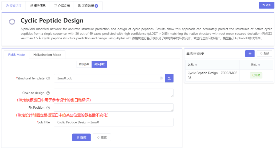The width and height of the screenshot is (276, 148).
Task: Open the 模块信息 tab
Action: [x=38, y=5]
